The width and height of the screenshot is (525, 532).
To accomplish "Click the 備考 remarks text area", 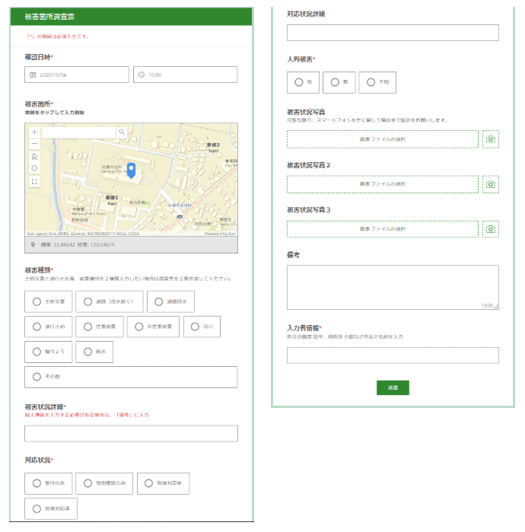I will [392, 287].
